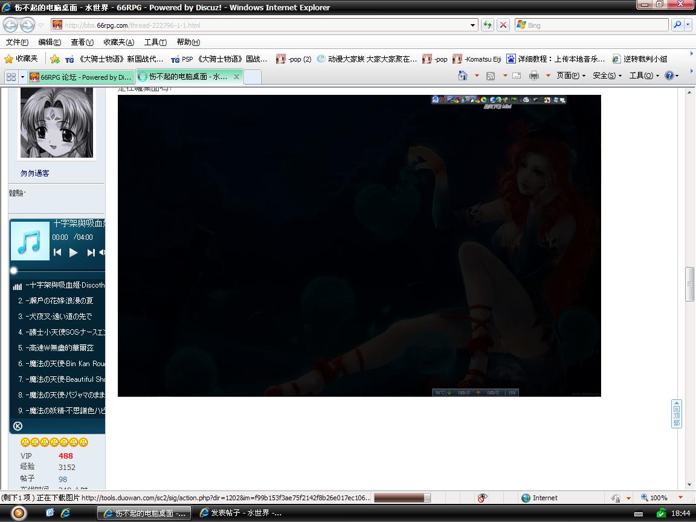
Task: Skip to next track in music player
Action: pos(91,253)
